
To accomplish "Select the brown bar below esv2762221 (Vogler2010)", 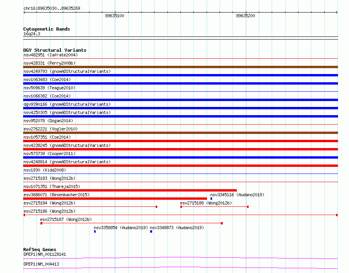I will (x=180, y=133).
